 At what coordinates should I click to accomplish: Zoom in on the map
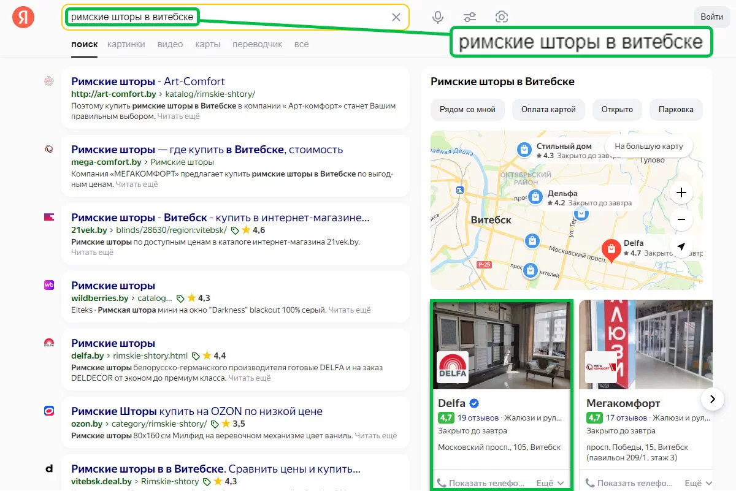(681, 193)
